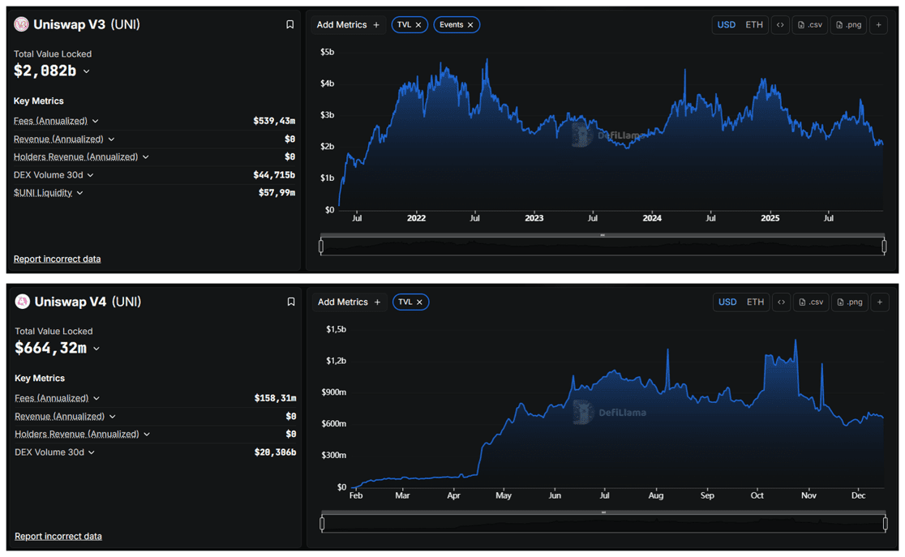905x557 pixels.
Task: Expand the $664,32m Total Value Locked chevron
Action: click(97, 349)
